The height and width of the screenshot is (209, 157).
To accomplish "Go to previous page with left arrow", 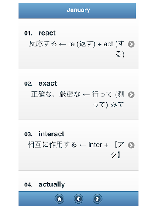I will tap(78, 199).
